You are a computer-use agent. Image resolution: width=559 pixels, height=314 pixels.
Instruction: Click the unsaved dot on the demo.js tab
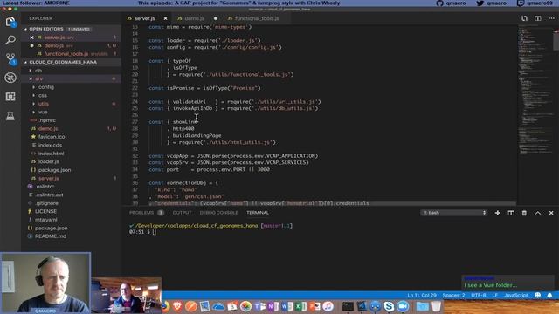pyautogui.click(x=216, y=18)
